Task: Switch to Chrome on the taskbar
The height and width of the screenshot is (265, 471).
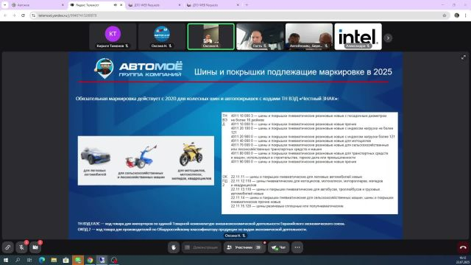Action: tap(90, 260)
